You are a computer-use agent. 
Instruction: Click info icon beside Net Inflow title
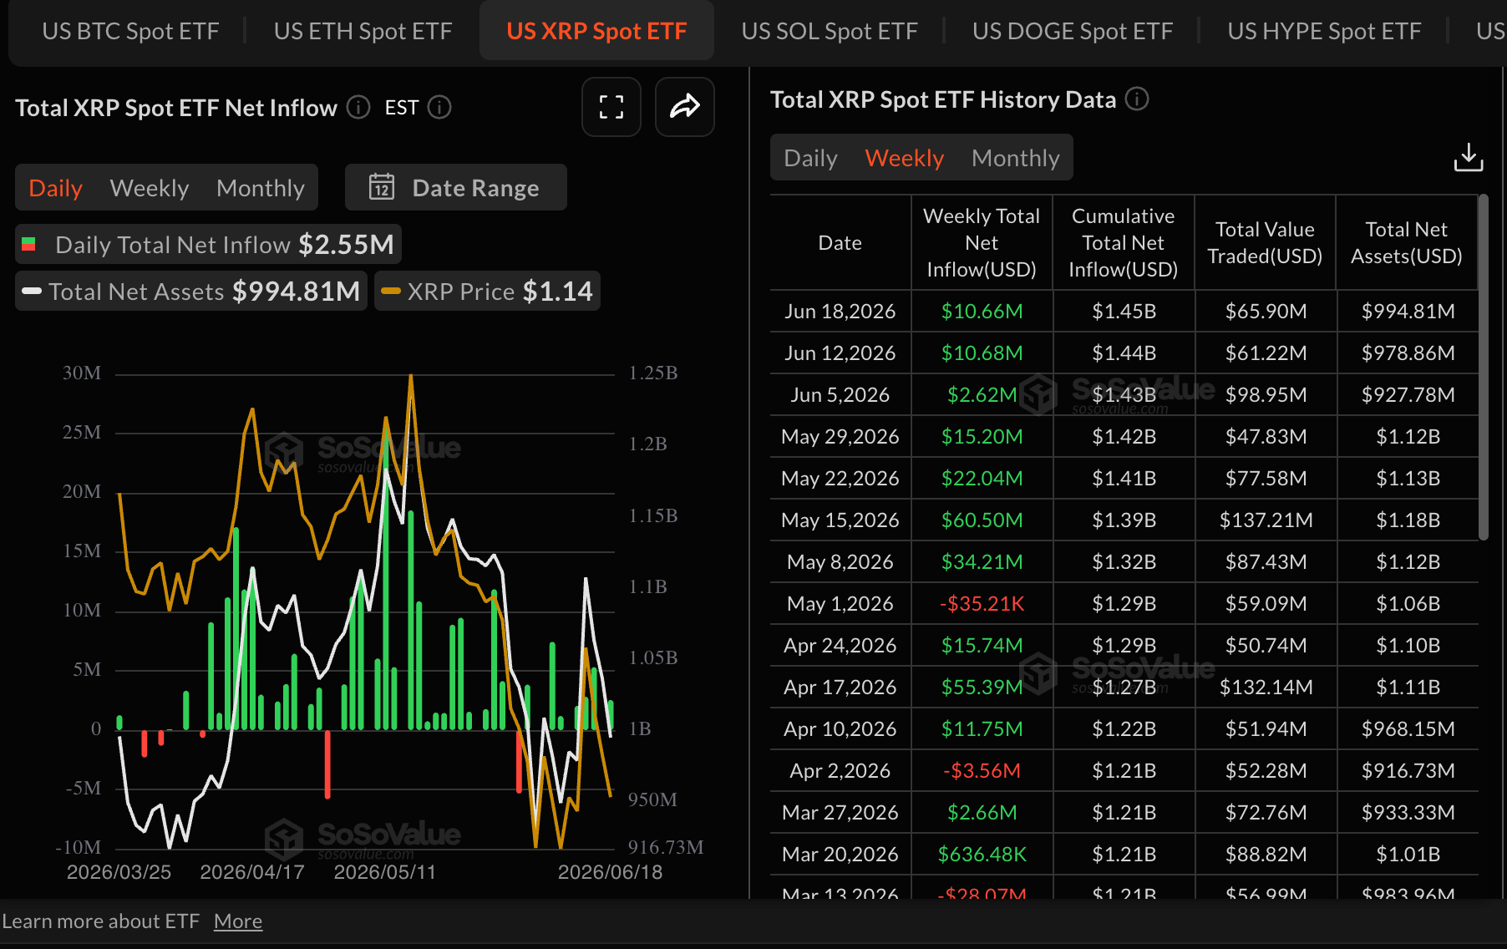click(358, 107)
